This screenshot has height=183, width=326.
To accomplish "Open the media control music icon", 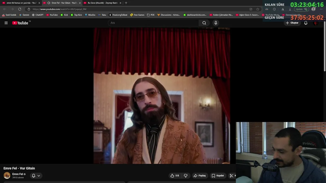I will tap(282, 9).
